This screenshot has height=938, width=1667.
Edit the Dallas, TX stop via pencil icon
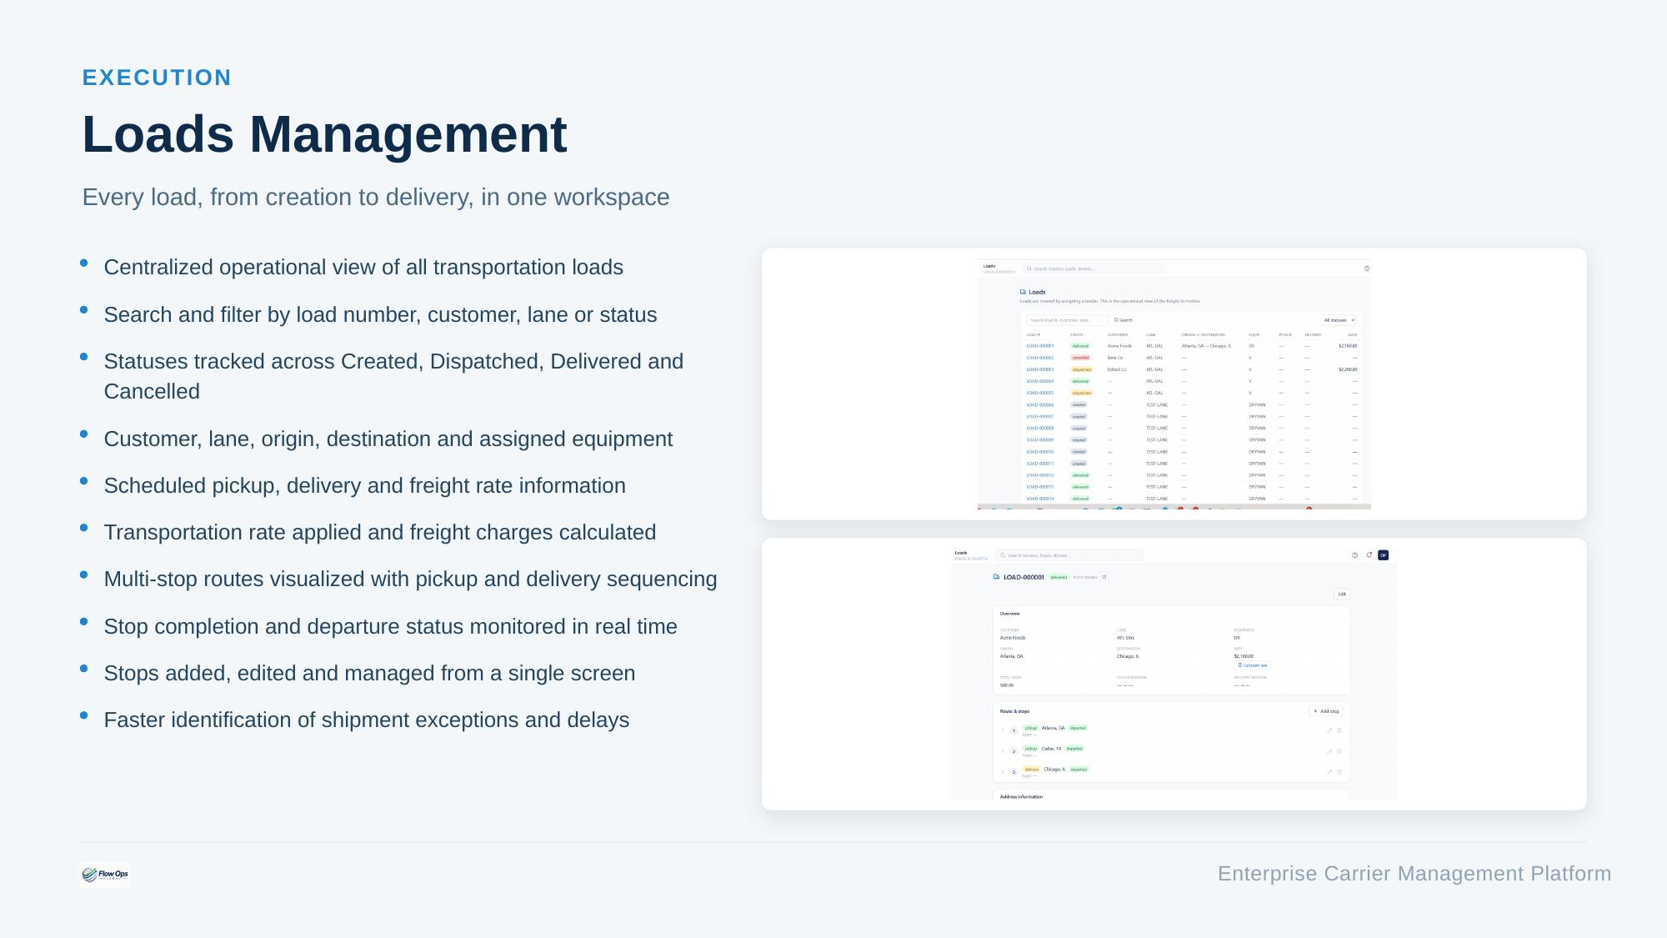(1329, 751)
